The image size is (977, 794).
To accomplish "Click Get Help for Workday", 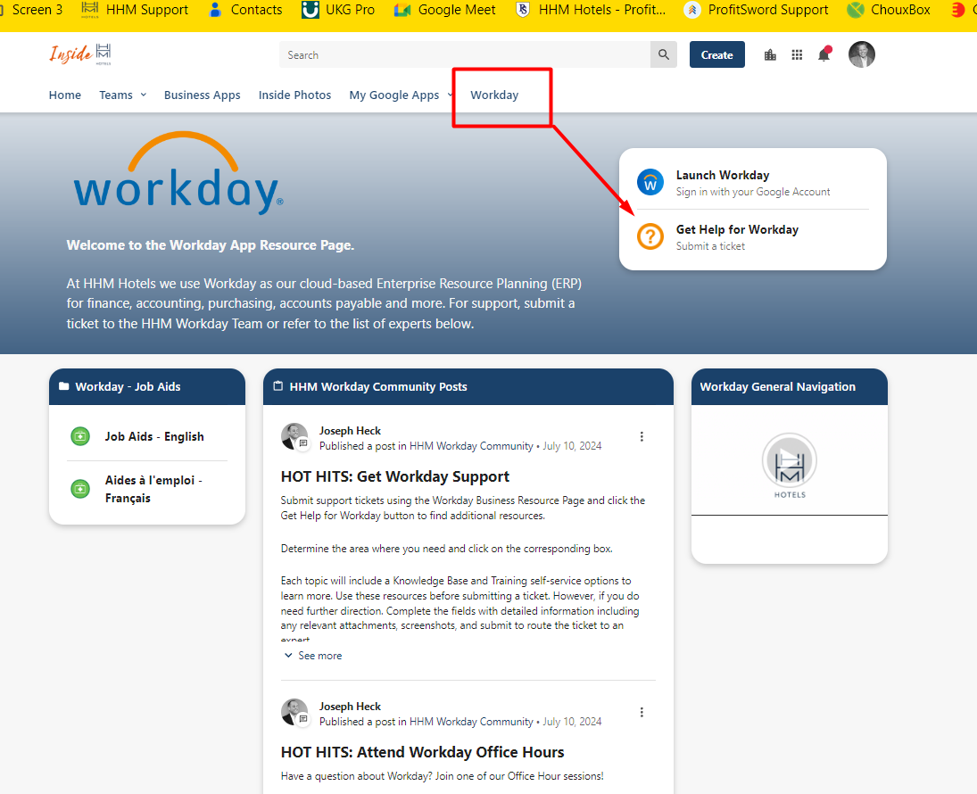I will click(x=737, y=229).
